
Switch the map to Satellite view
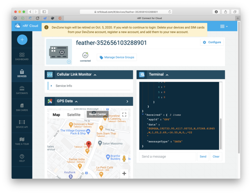click(74, 115)
